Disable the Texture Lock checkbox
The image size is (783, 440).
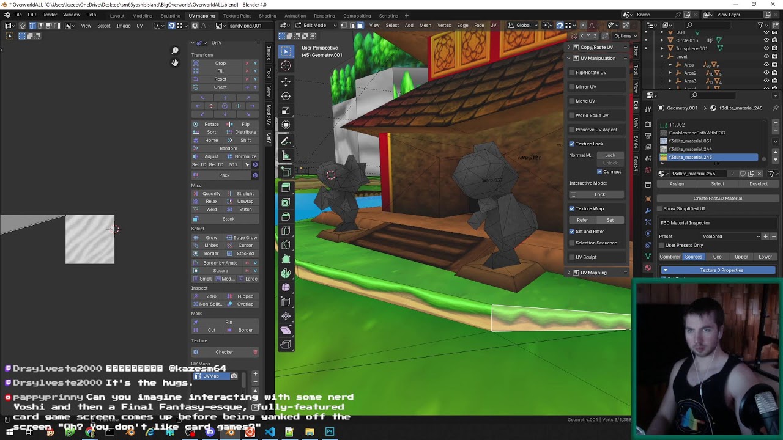click(572, 144)
